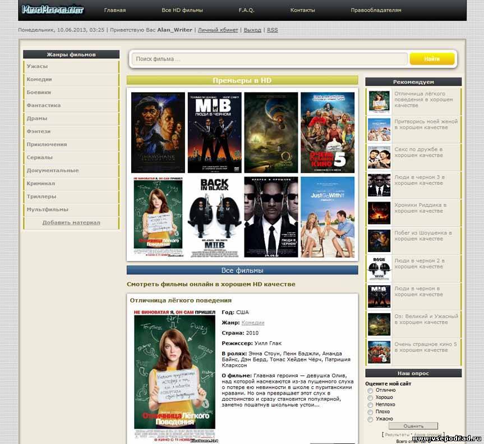Select the Хорошо poll option

pos(370,397)
